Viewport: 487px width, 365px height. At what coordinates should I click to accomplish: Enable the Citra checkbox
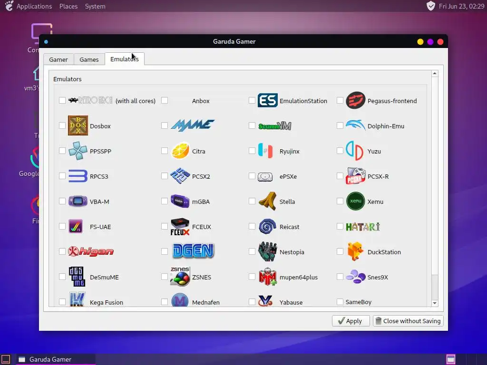point(165,151)
